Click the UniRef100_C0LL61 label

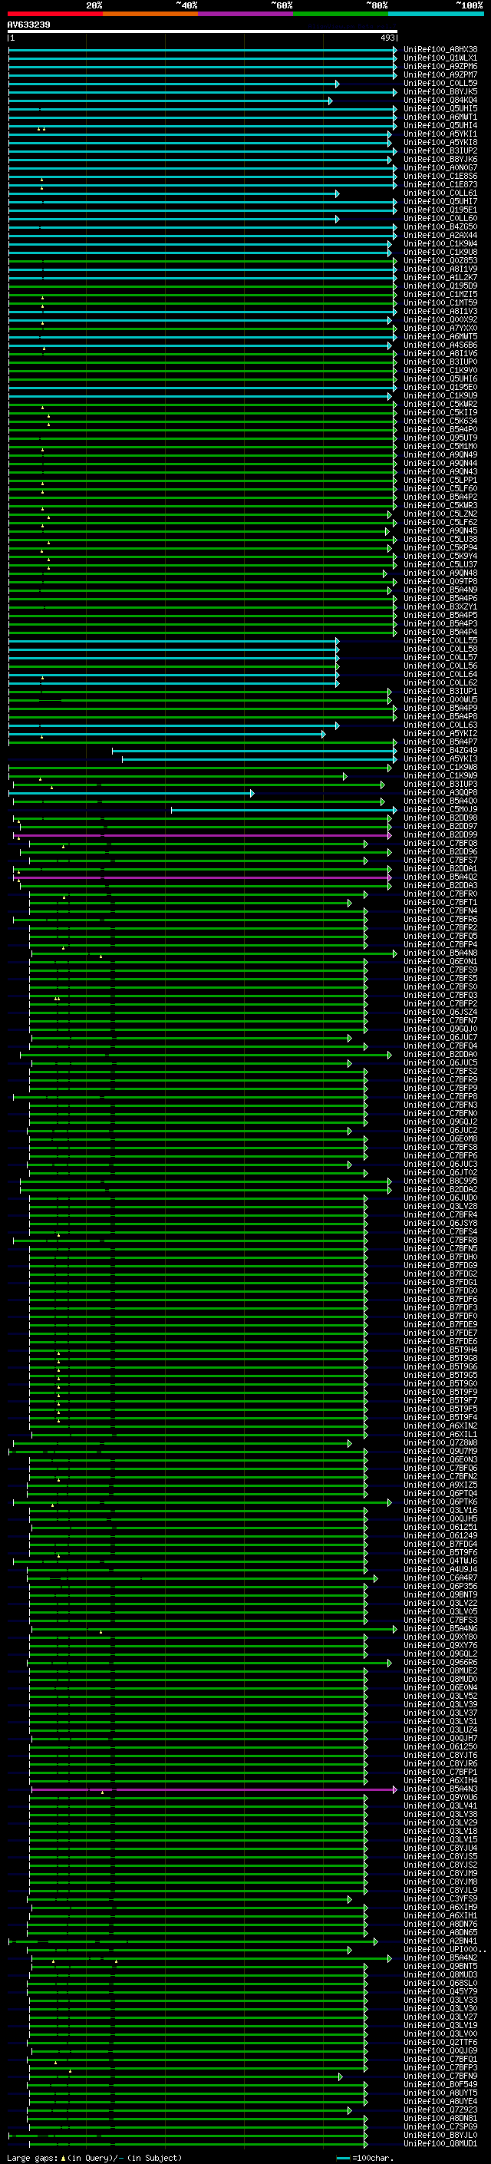pos(440,193)
